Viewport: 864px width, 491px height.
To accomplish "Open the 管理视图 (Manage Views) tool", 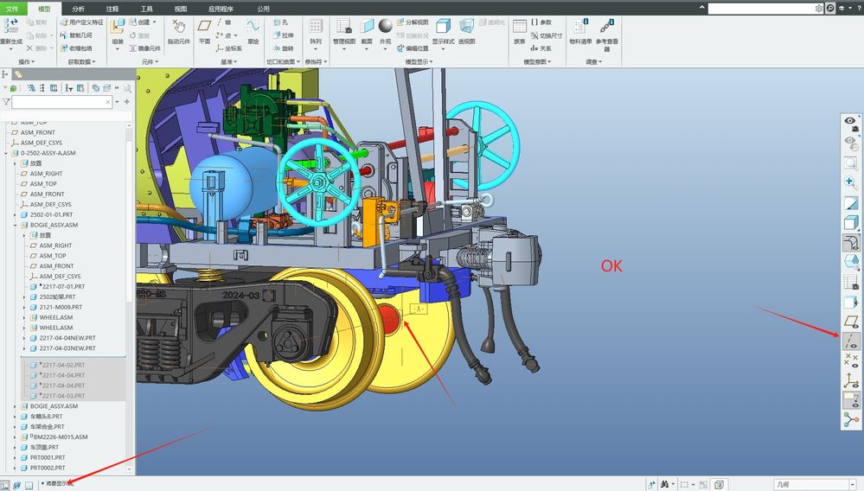I will click(x=343, y=29).
